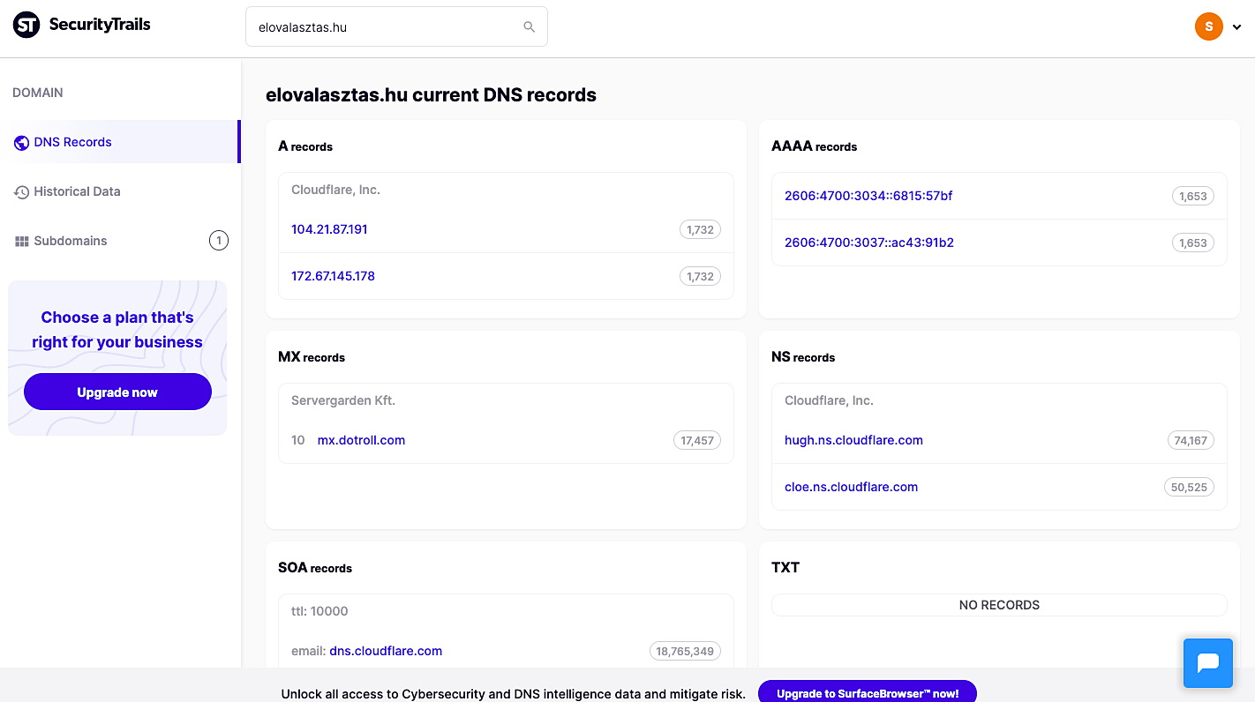Screen dimensions: 1255x702
Task: Open the mx.dotroll.com MX record
Action: (x=361, y=440)
